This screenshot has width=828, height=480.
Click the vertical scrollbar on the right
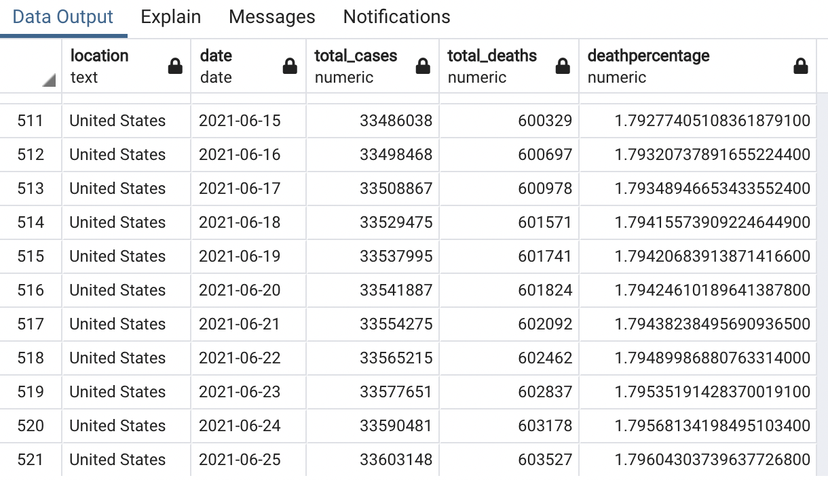(x=822, y=285)
